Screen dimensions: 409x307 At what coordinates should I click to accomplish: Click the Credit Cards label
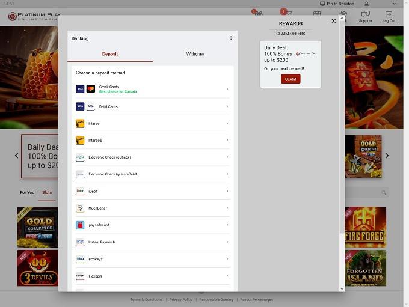[109, 87]
